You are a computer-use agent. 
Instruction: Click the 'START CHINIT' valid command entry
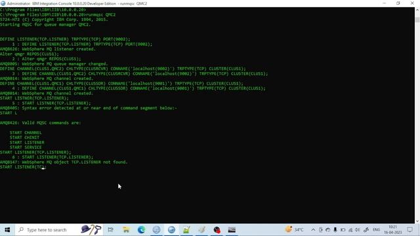point(24,138)
